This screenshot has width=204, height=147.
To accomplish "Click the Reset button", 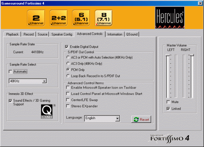I will (x=141, y=119).
